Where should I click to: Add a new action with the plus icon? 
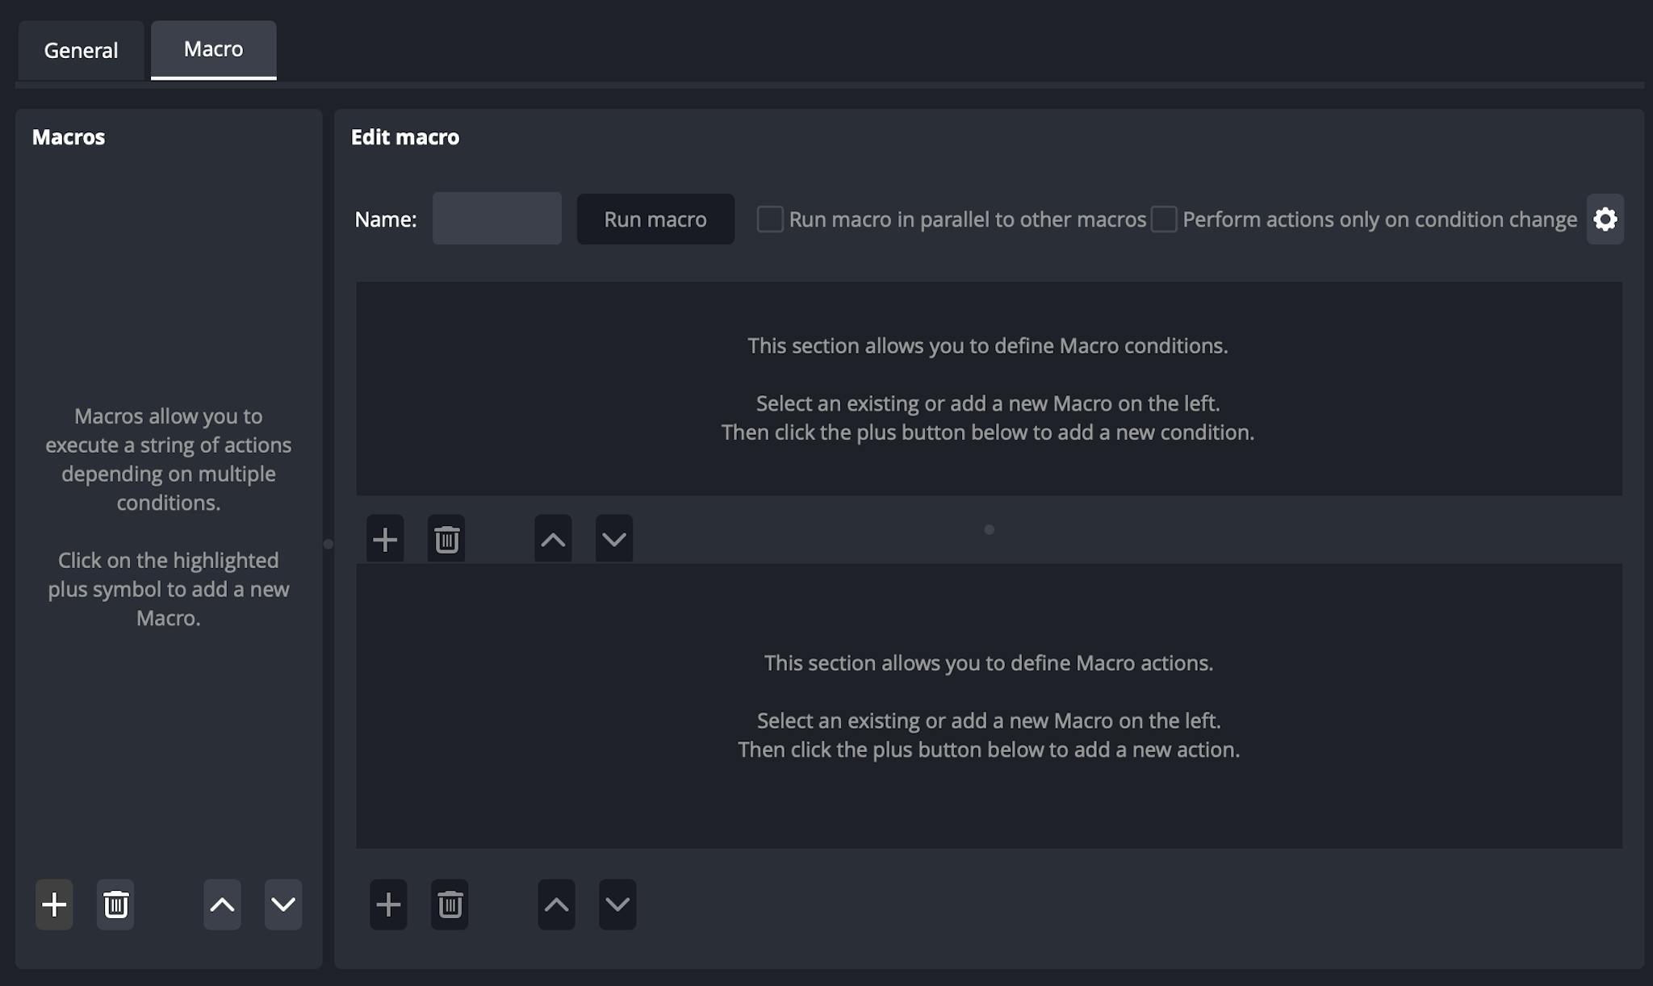pyautogui.click(x=388, y=905)
